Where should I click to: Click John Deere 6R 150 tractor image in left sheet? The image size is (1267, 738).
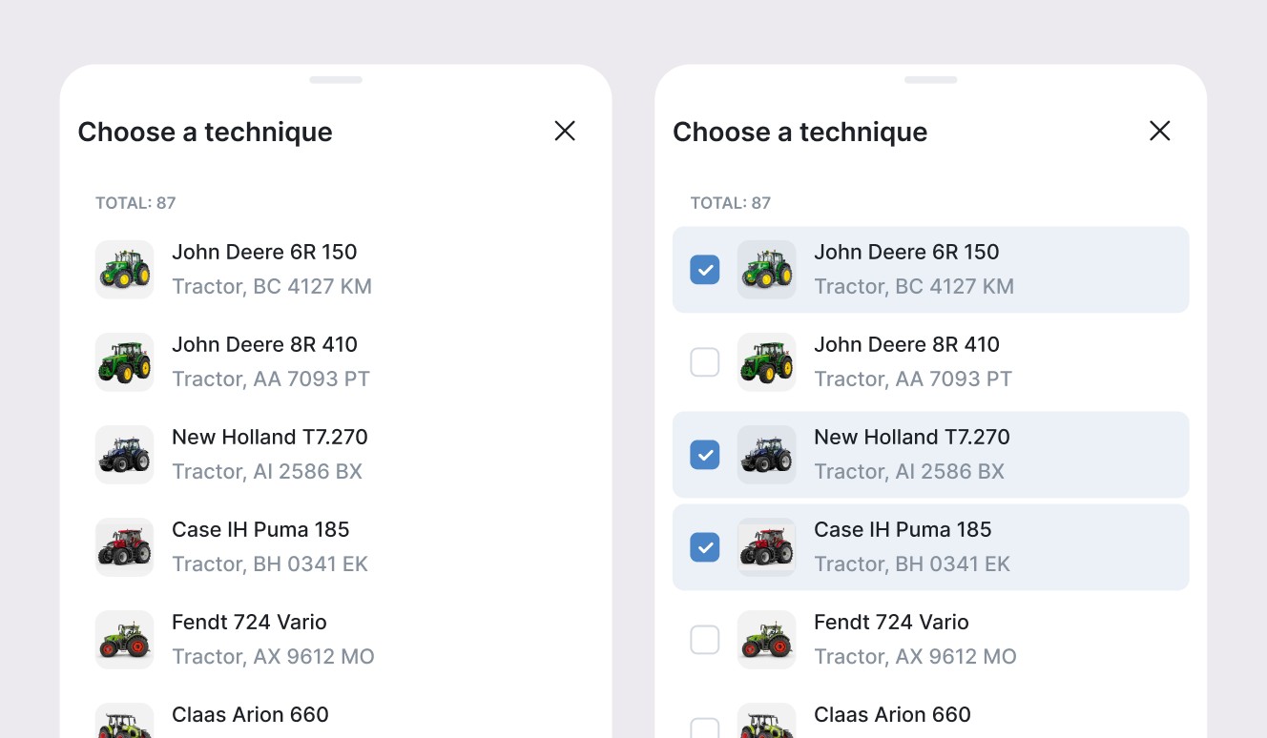coord(125,270)
